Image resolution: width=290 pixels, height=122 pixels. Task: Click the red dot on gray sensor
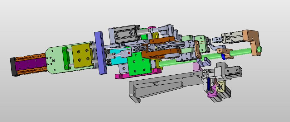coord(129,53)
